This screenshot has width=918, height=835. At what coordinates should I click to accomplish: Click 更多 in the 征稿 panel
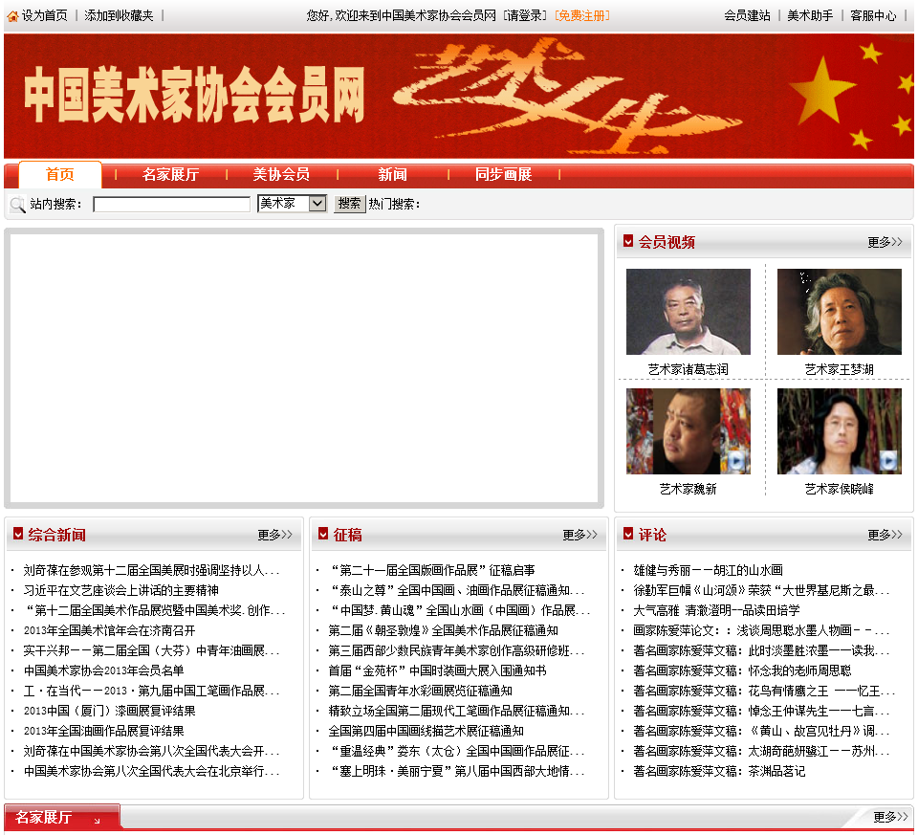[x=579, y=534]
